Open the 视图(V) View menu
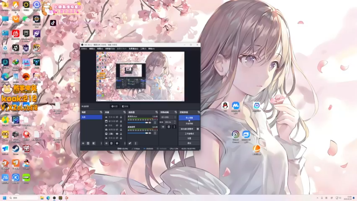This screenshot has width=357, height=201. [x=100, y=49]
